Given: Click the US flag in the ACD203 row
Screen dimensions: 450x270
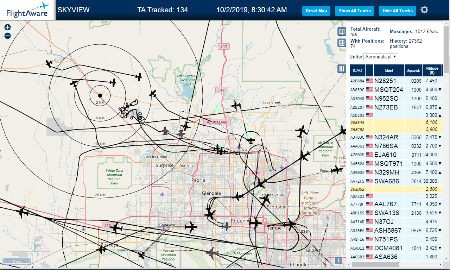Looking at the screenshot, I should pos(369,115).
